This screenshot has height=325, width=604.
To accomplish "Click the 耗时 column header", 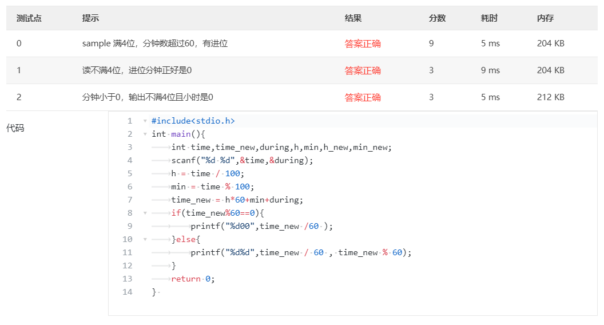I will pyautogui.click(x=489, y=18).
